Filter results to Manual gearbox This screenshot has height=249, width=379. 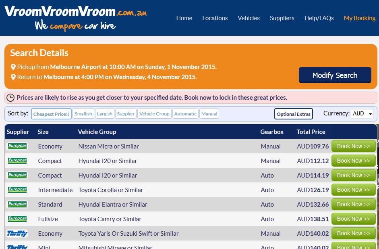(209, 113)
